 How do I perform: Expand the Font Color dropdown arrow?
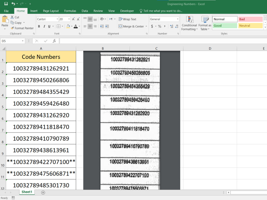click(79, 26)
